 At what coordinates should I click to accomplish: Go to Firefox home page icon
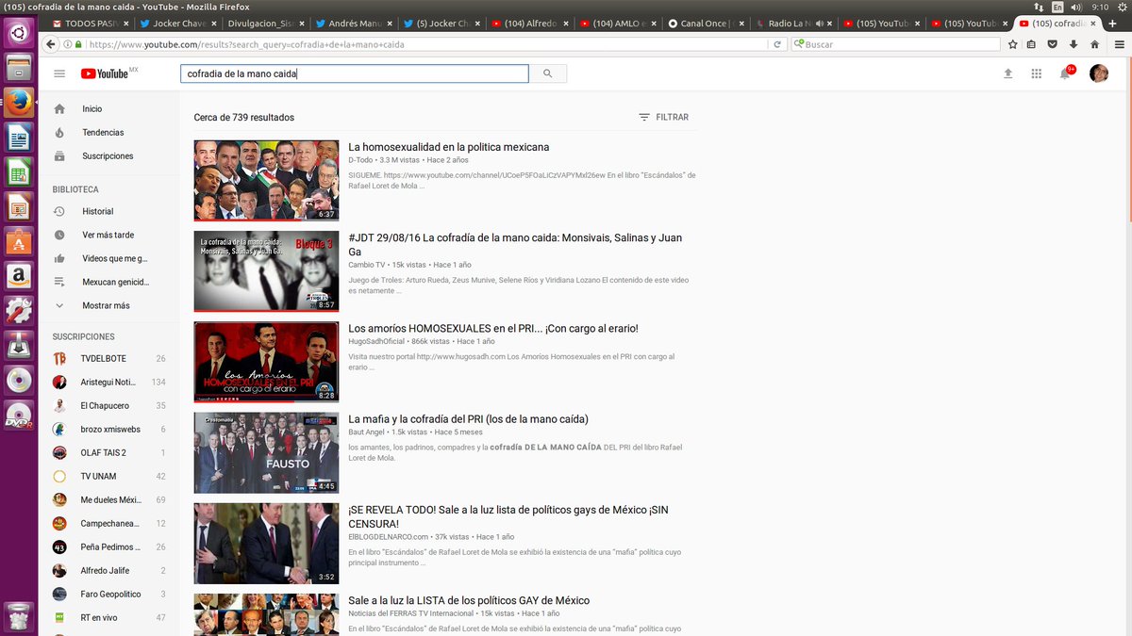coord(1094,44)
